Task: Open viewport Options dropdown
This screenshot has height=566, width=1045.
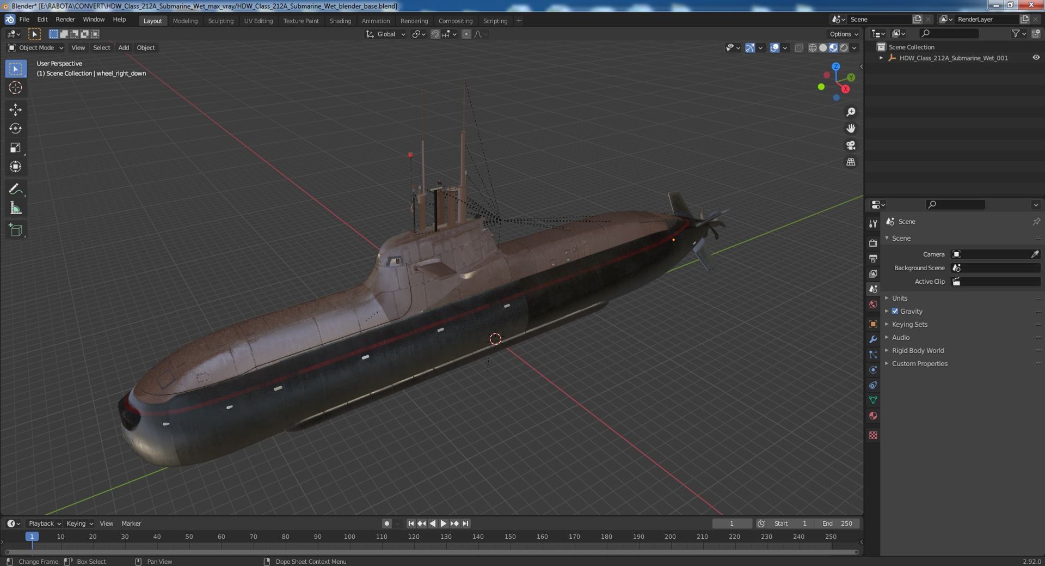Action: (844, 34)
